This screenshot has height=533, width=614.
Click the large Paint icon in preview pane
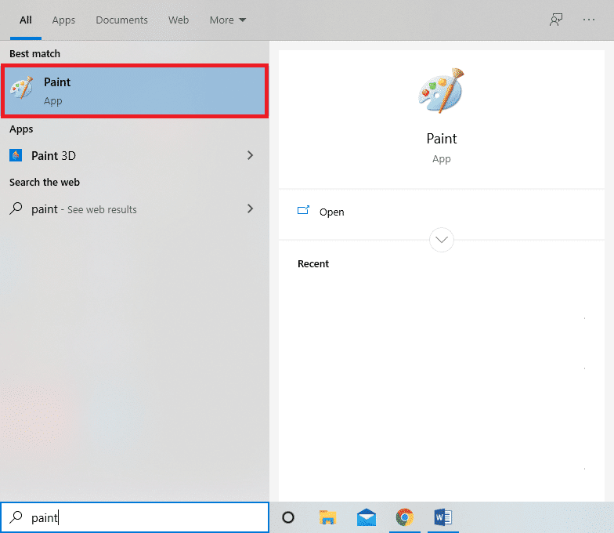click(442, 90)
